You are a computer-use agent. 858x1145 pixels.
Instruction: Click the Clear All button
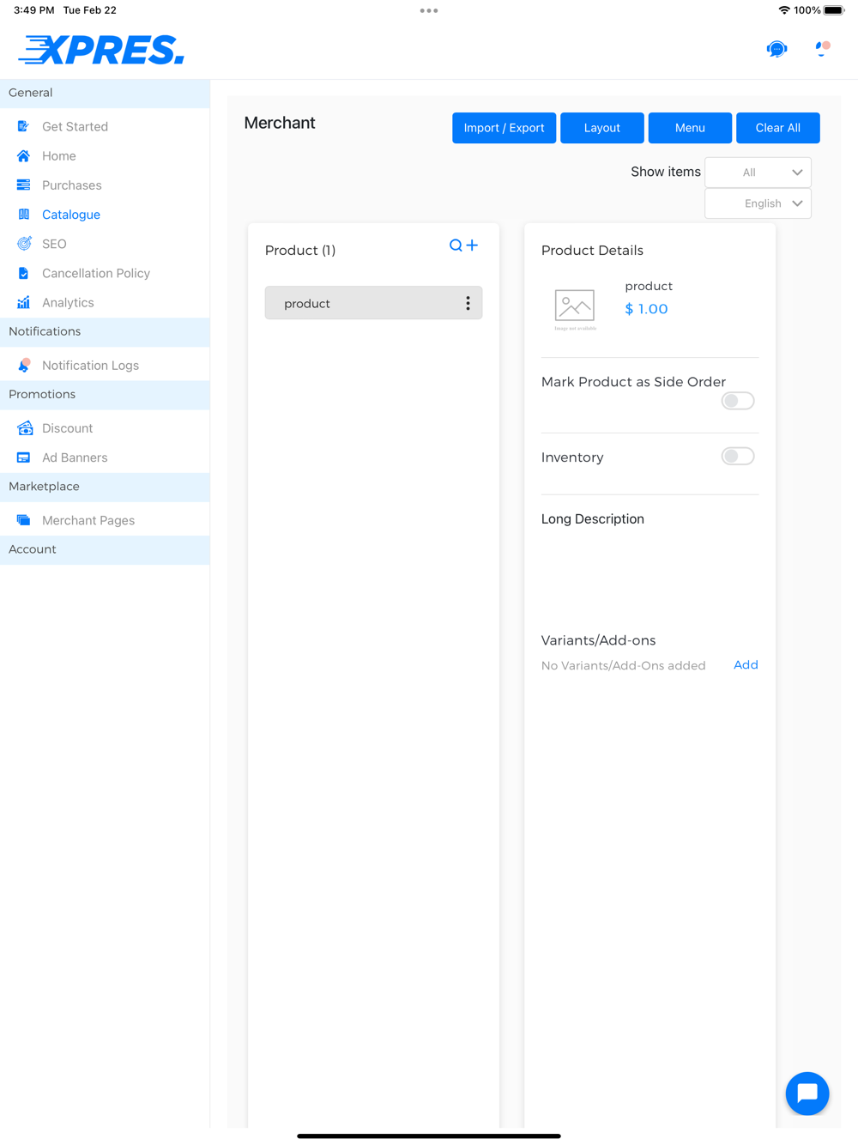point(777,128)
